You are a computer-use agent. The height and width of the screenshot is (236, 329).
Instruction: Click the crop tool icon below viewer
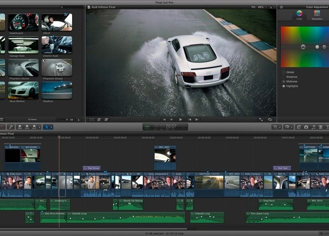pyautogui.click(x=99, y=119)
